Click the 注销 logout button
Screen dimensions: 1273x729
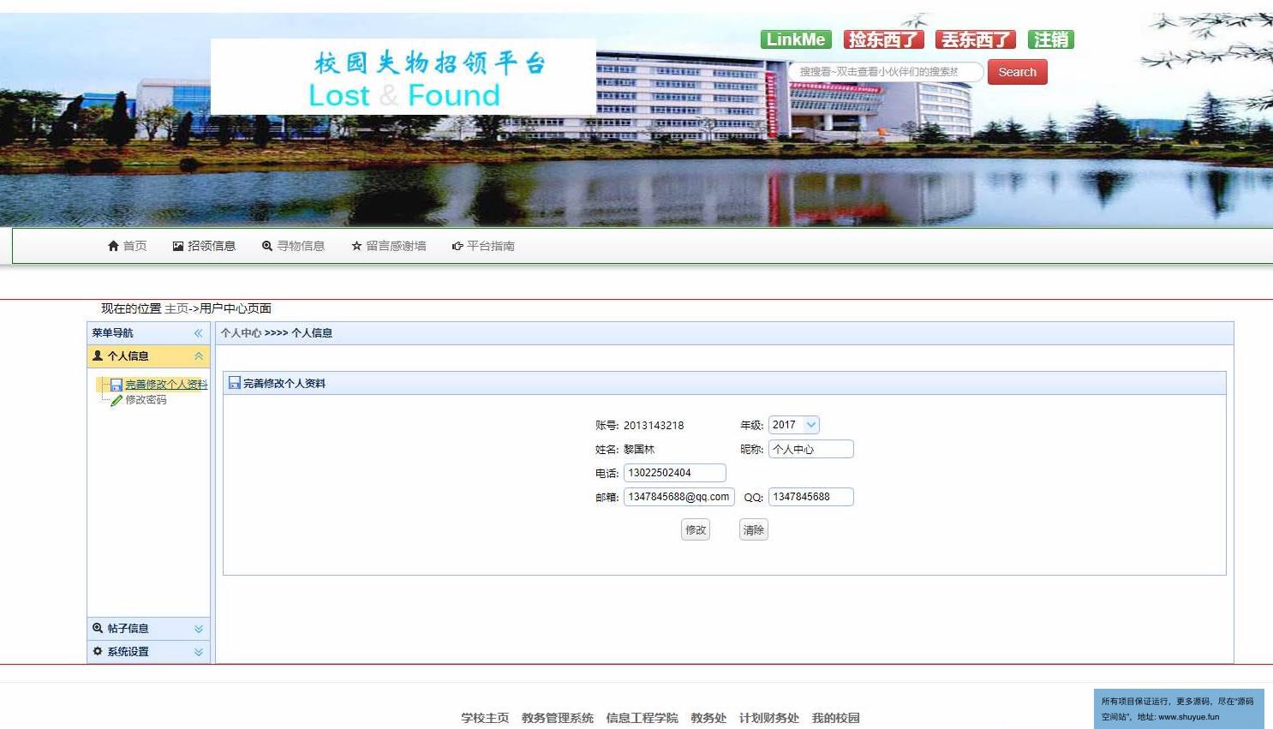click(x=1050, y=39)
